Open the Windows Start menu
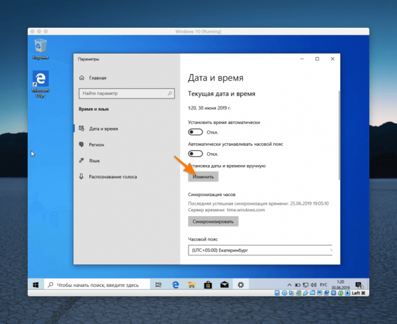The width and height of the screenshot is (397, 324). pyautogui.click(x=36, y=285)
